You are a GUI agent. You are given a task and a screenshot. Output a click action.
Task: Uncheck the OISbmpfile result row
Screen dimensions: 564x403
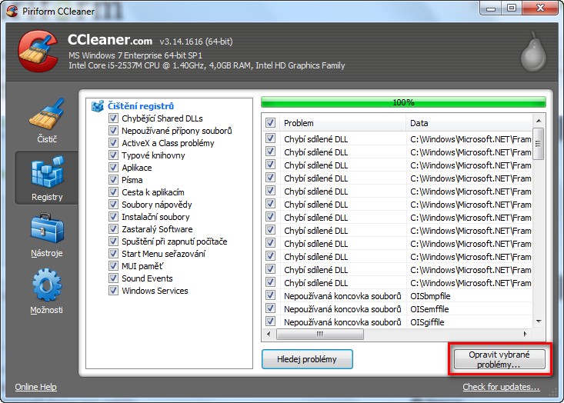(271, 295)
